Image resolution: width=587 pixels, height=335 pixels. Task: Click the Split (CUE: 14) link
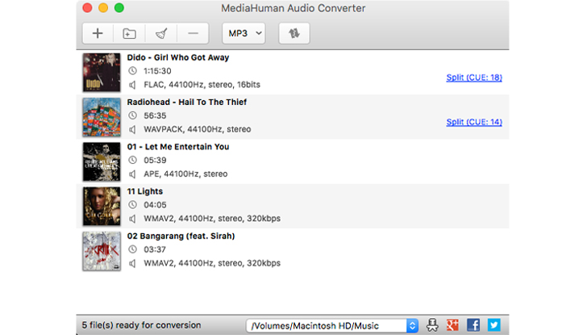[474, 122]
